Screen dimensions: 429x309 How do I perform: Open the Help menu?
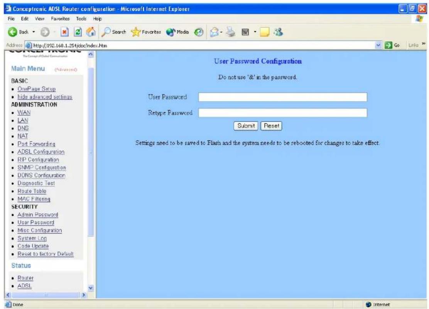click(x=97, y=19)
